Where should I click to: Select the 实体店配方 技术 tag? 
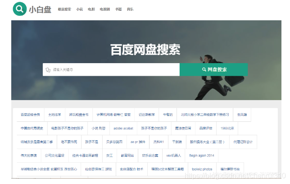131,169
